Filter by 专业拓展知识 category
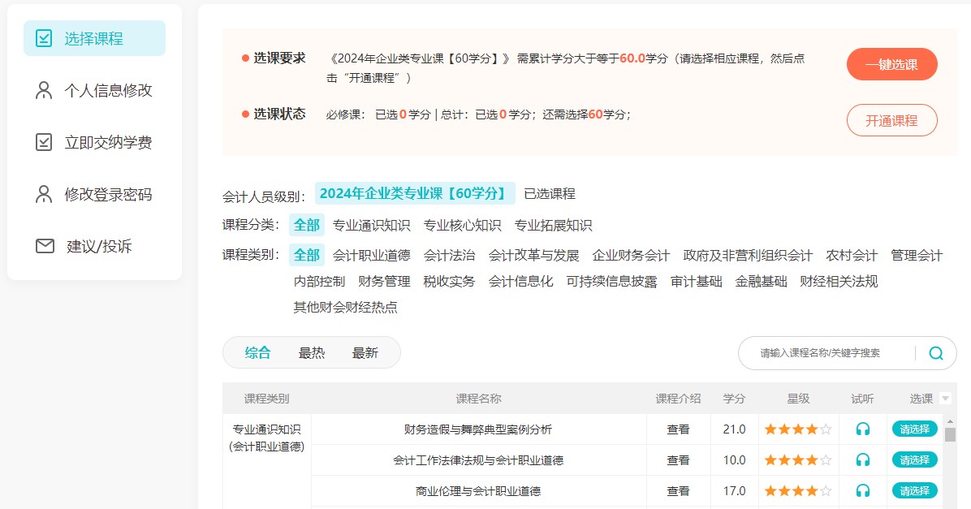 553,226
